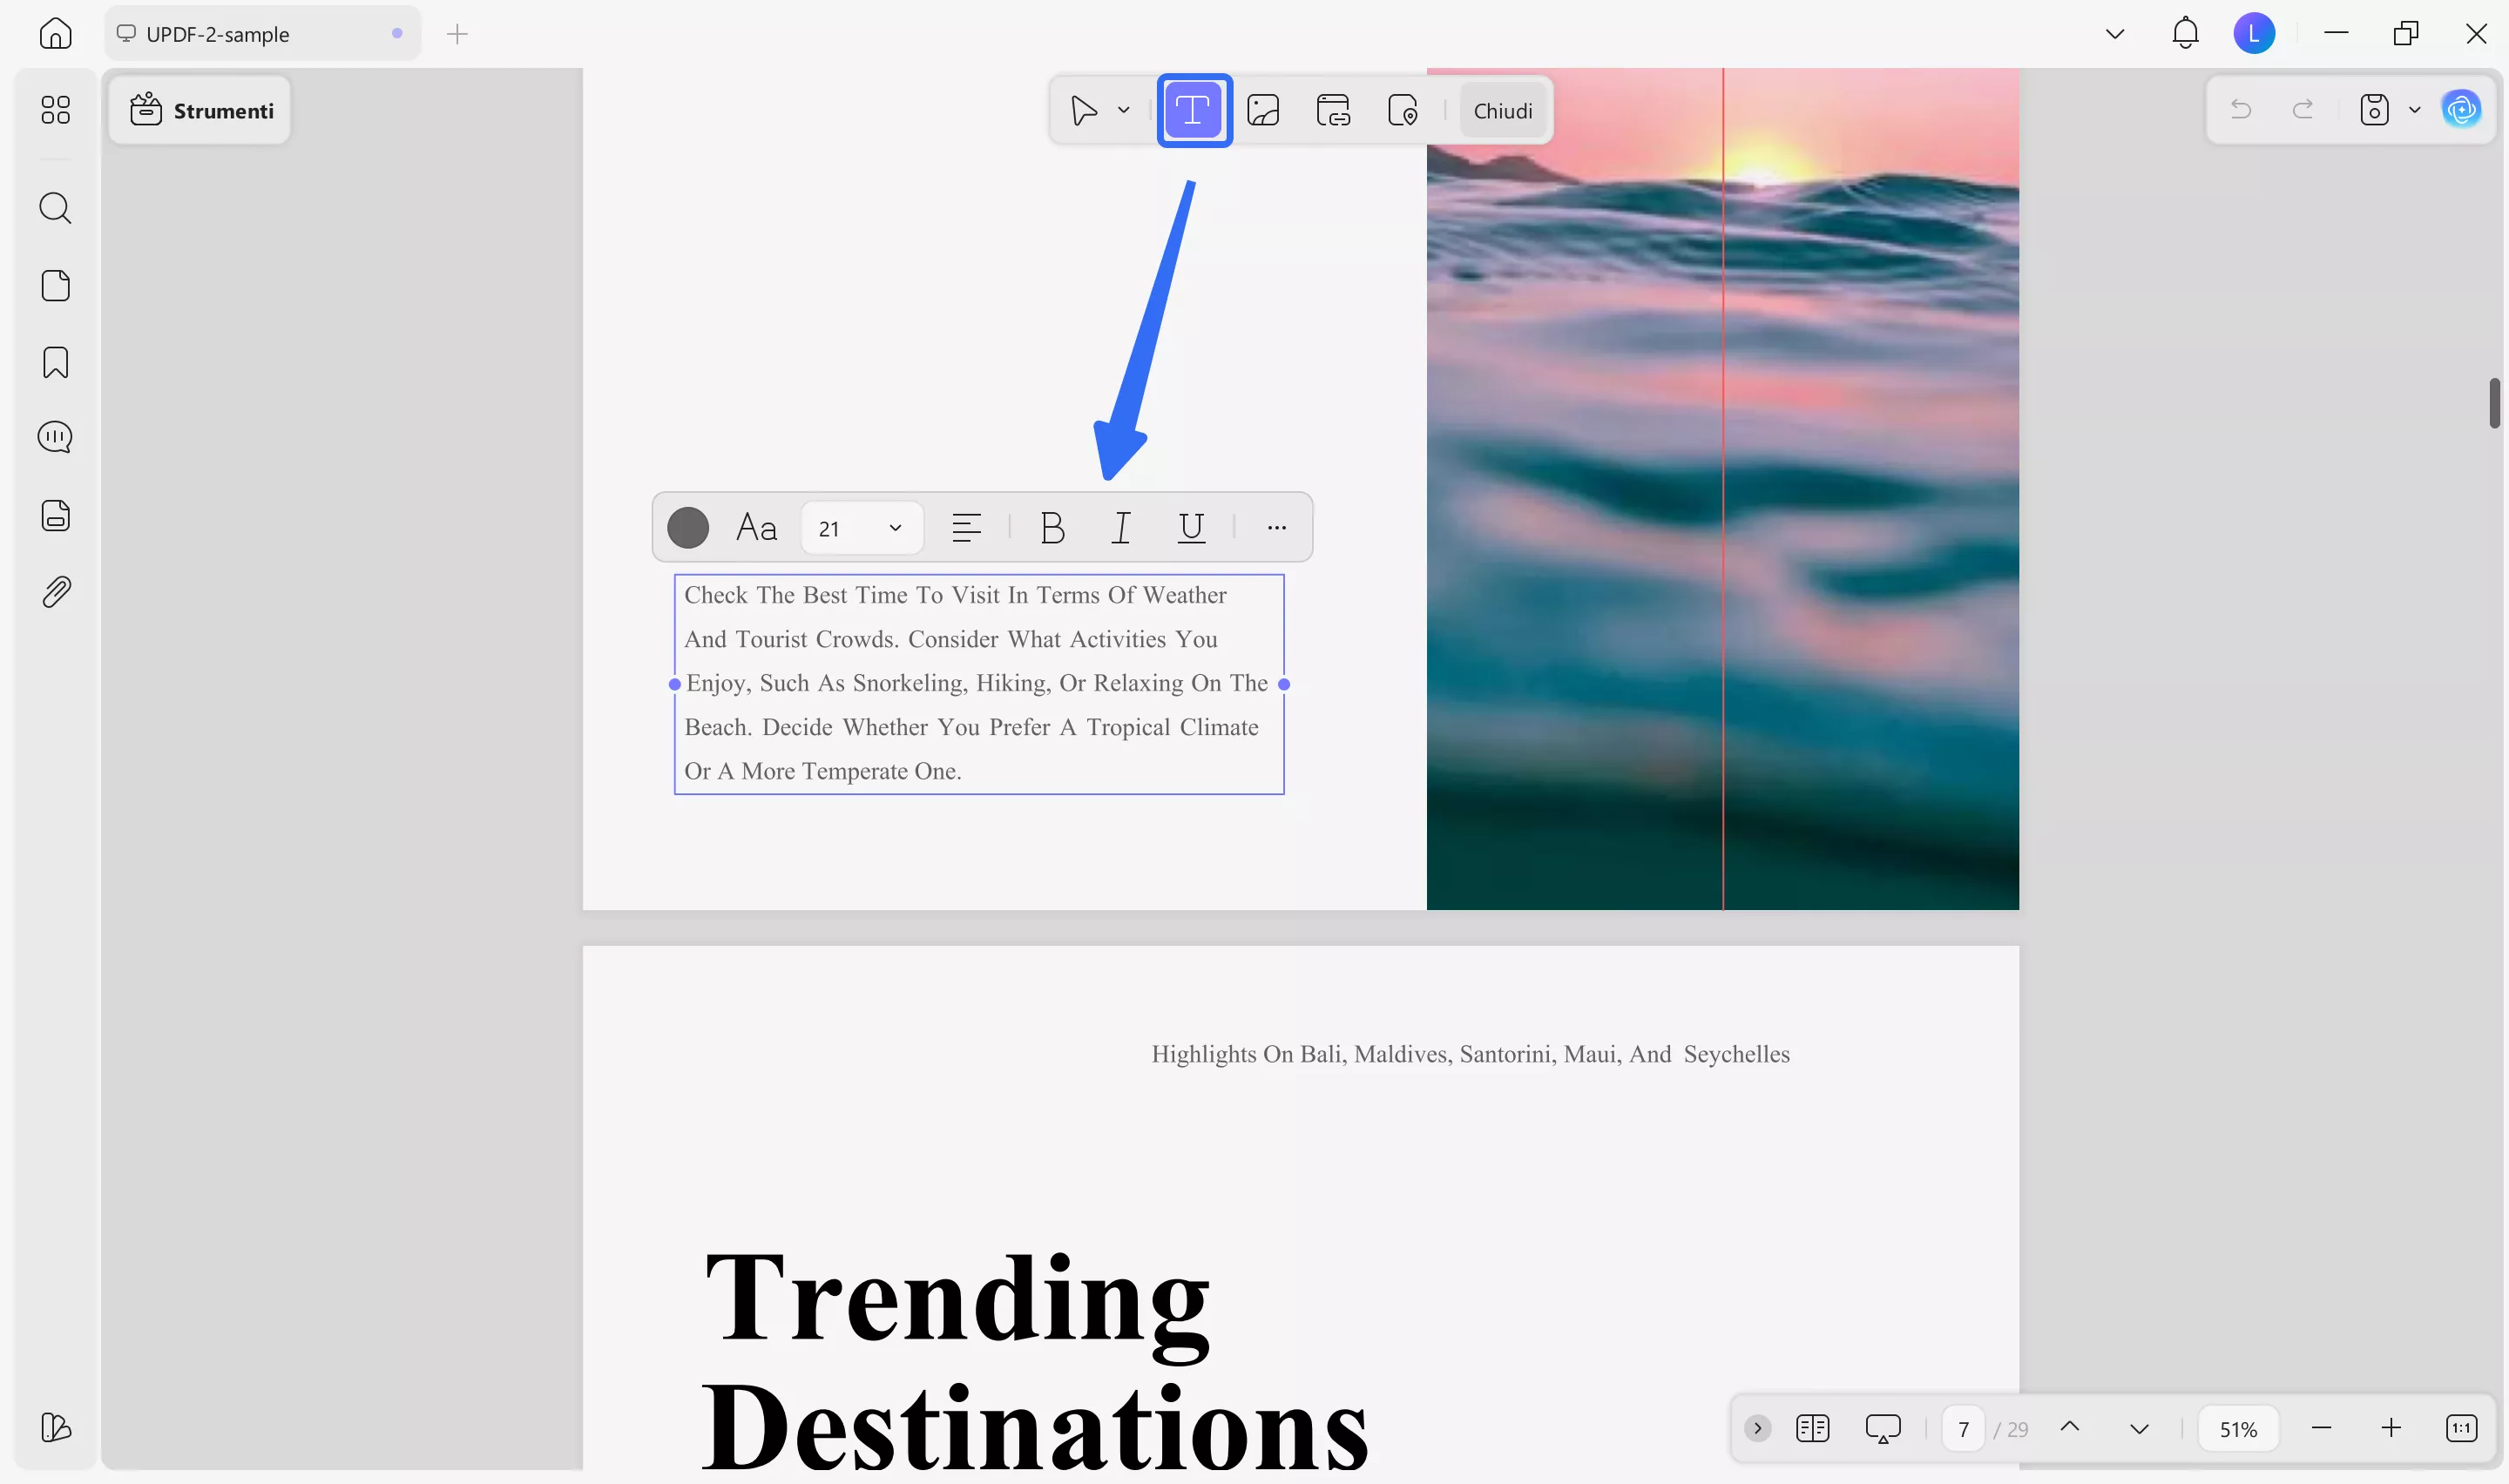Select the Text tool in the editing toolbar
2509x1484 pixels.
click(1194, 110)
